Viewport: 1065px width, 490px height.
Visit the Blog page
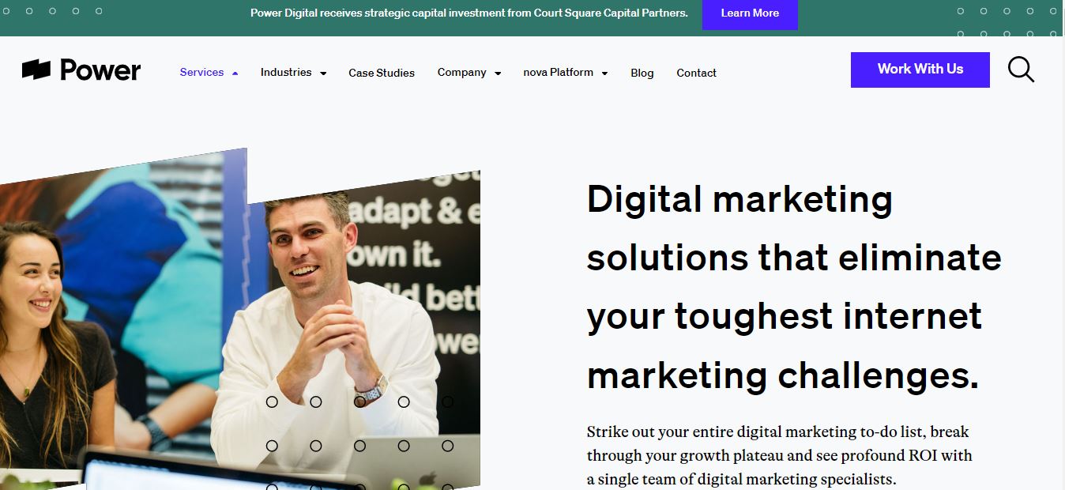point(642,73)
